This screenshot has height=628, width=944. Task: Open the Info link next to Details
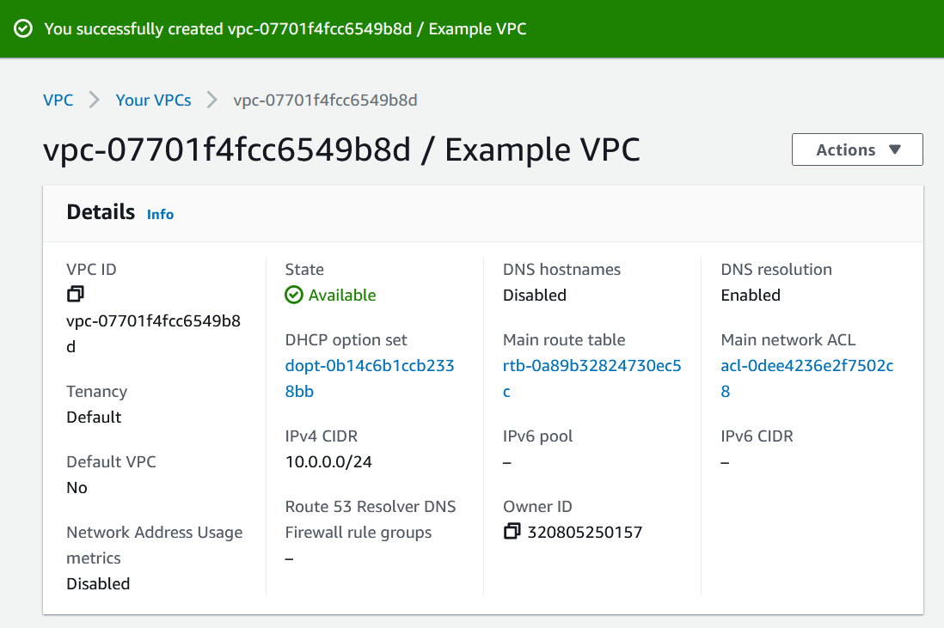pos(160,214)
